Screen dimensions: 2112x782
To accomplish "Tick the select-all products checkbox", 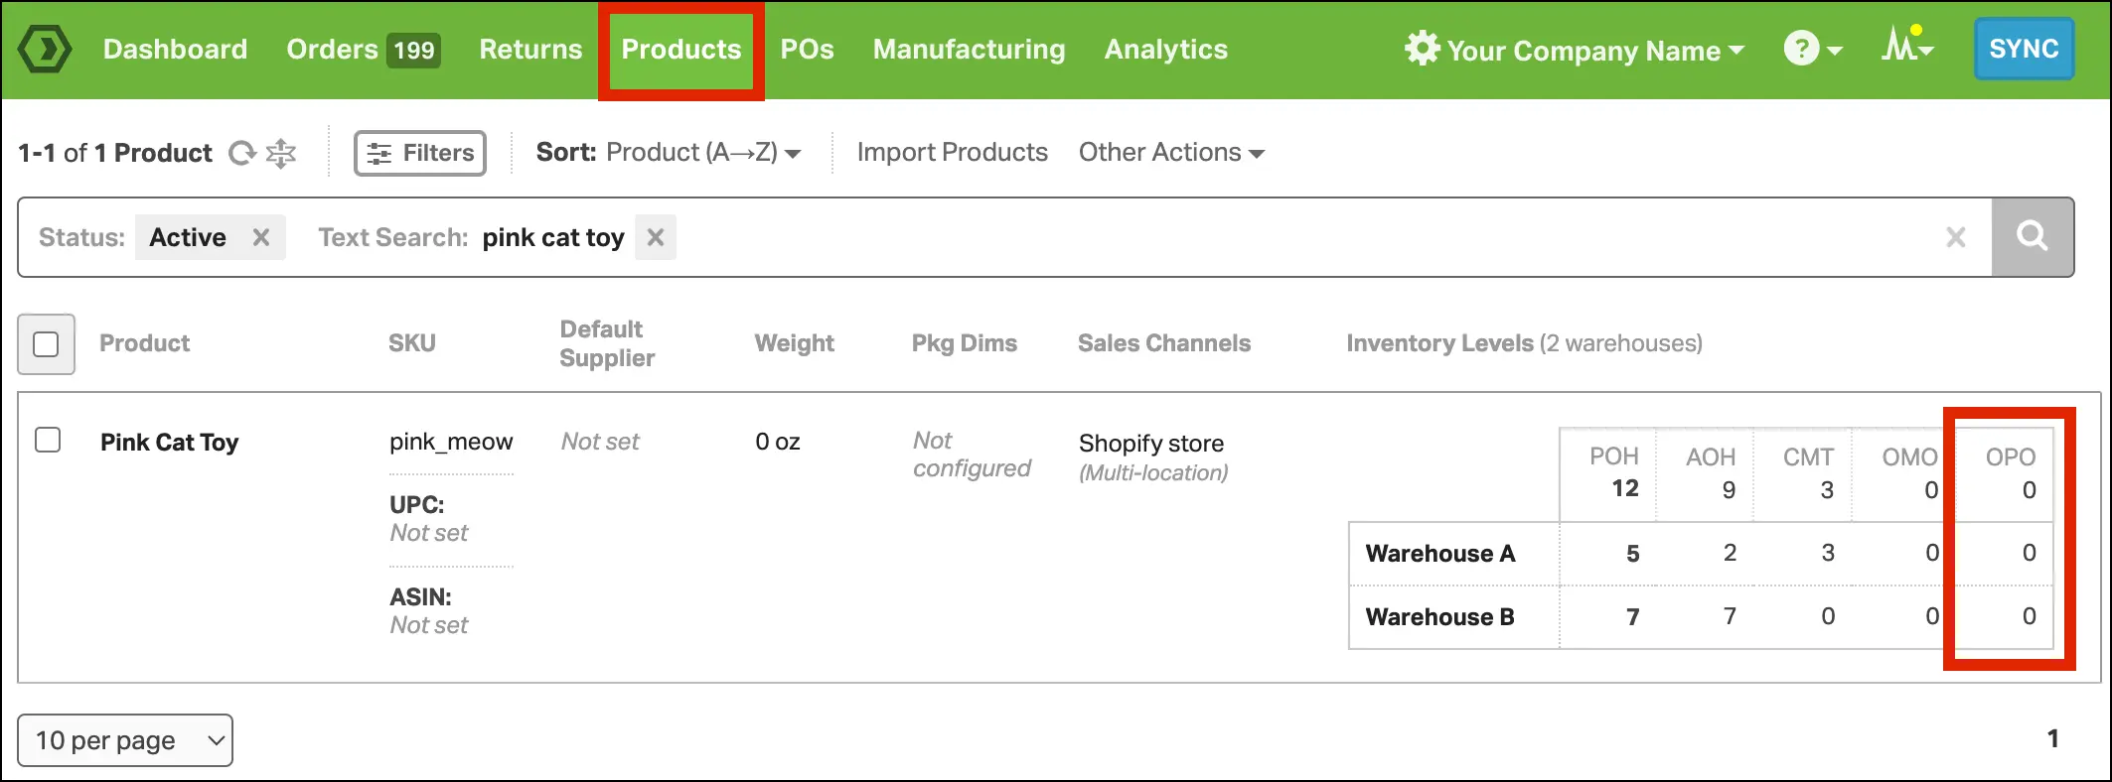I will coord(46,344).
